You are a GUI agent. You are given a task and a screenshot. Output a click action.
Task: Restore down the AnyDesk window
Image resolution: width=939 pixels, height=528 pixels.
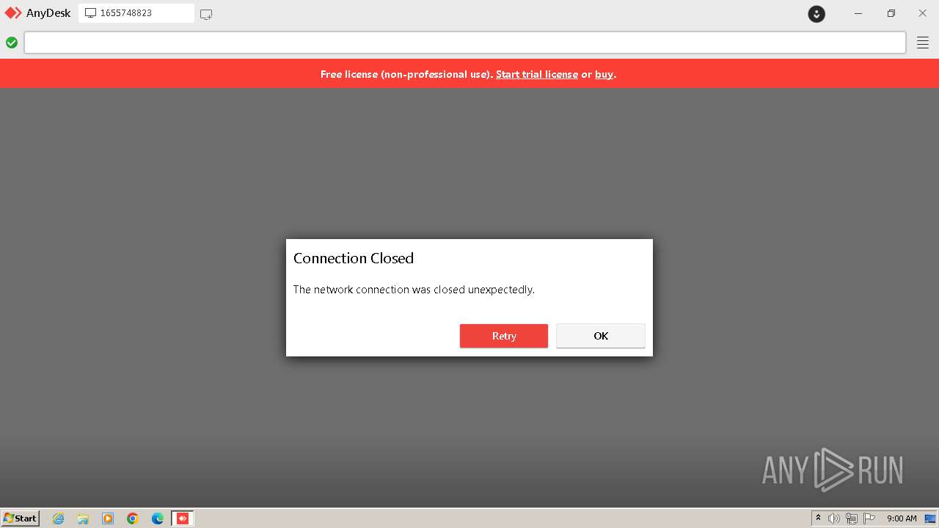891,13
